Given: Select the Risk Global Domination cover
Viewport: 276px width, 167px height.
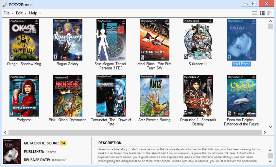Looking at the screenshot, I should [x=68, y=96].
